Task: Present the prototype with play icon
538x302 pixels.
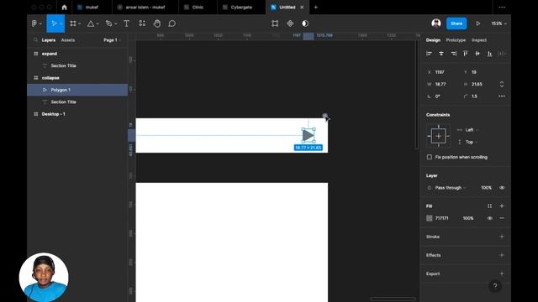Action: click(x=478, y=23)
